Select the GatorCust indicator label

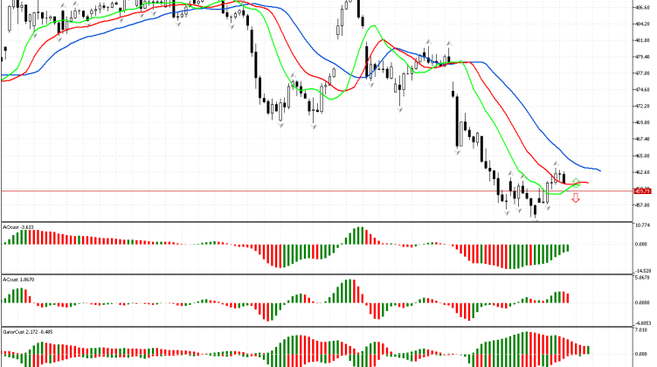[x=24, y=332]
